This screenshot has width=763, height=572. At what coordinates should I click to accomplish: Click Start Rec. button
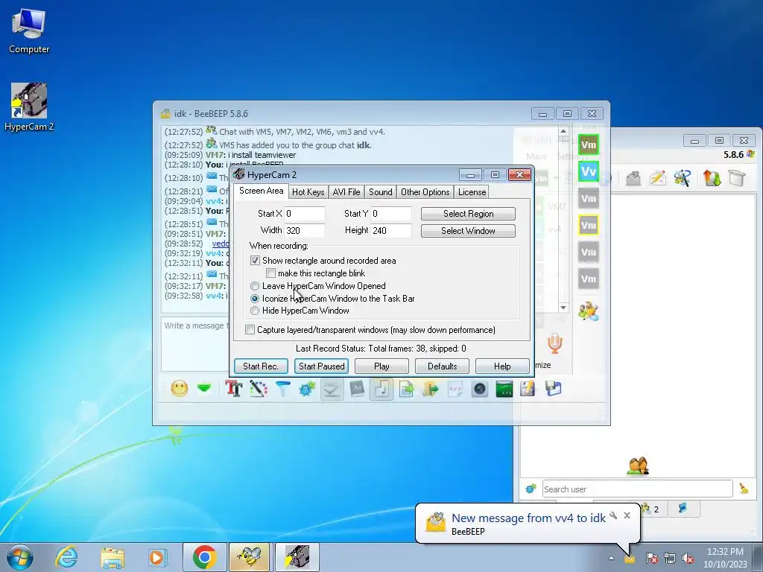[261, 366]
